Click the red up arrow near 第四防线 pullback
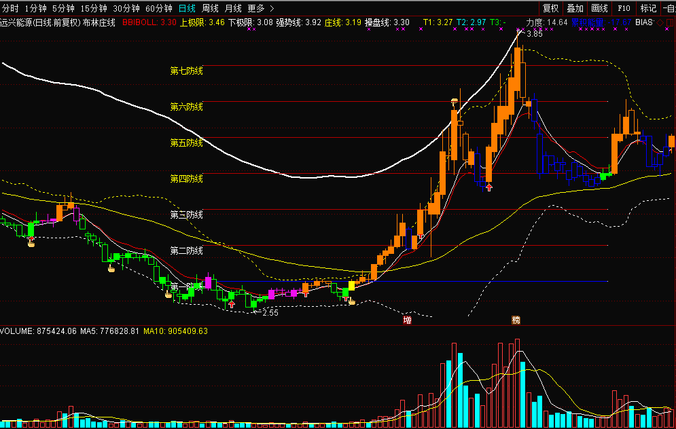676x429 pixels. click(489, 187)
